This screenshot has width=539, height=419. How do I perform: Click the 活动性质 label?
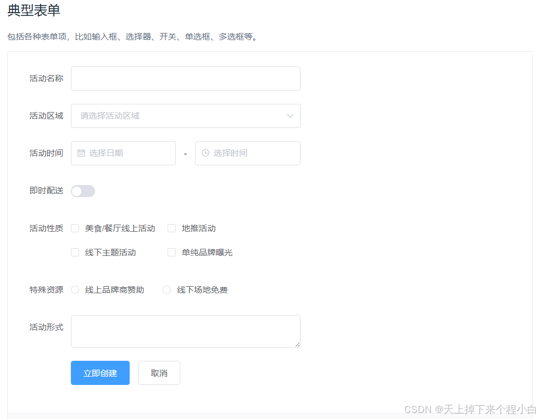coord(46,228)
